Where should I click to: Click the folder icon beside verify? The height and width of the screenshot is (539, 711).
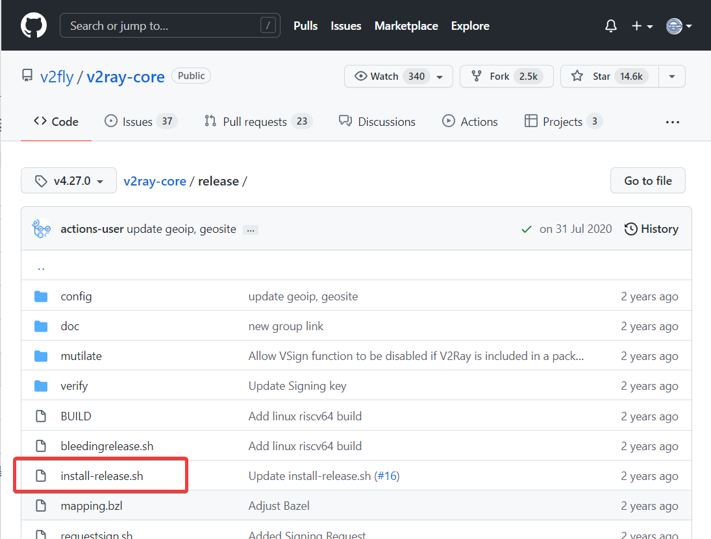pos(41,386)
